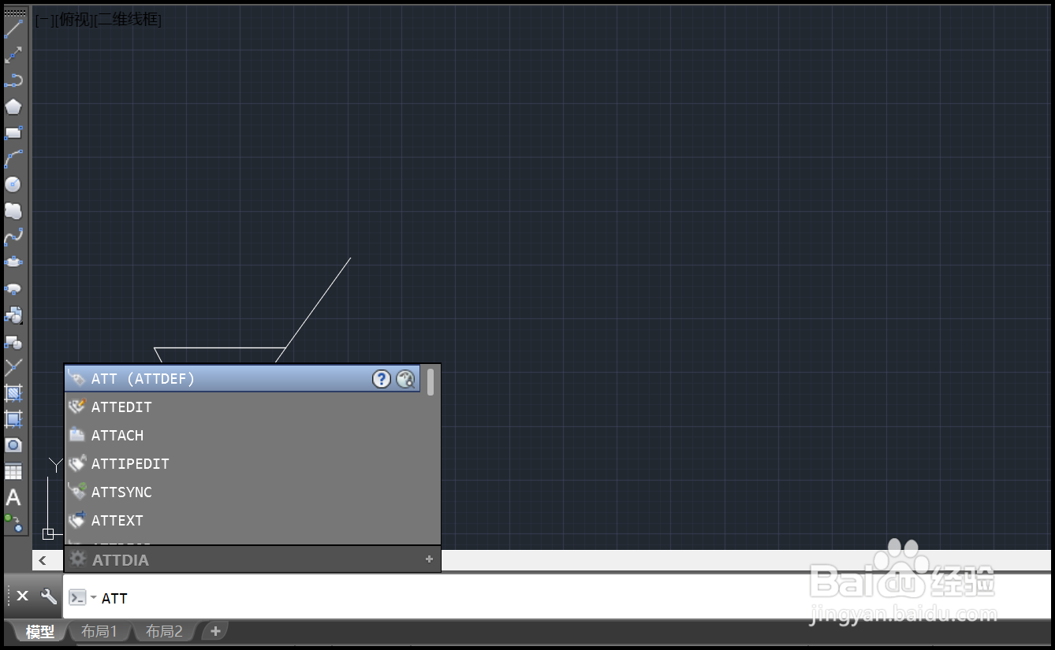Expand the ATTDIA system variable row
Screen dimensions: 1055x650
tap(429, 559)
